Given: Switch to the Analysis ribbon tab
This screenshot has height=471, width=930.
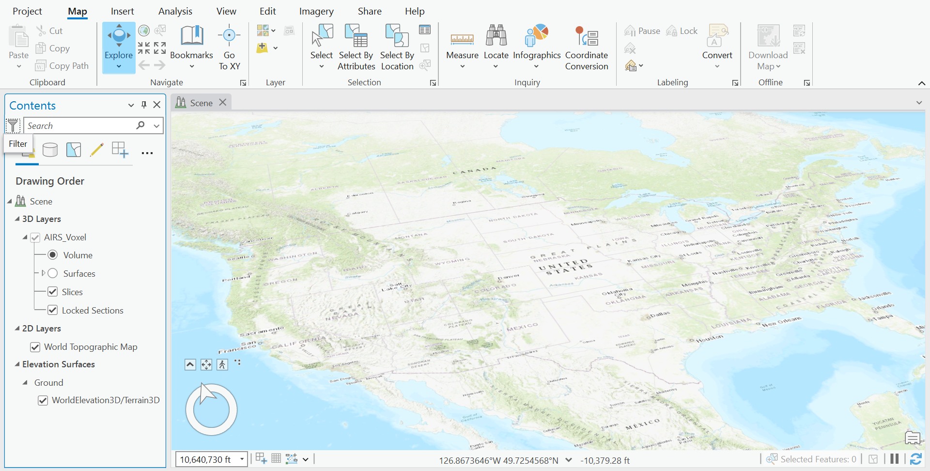Looking at the screenshot, I should pyautogui.click(x=175, y=11).
